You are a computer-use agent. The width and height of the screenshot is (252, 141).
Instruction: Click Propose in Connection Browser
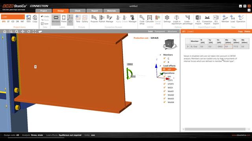pyautogui.click(x=94, y=19)
